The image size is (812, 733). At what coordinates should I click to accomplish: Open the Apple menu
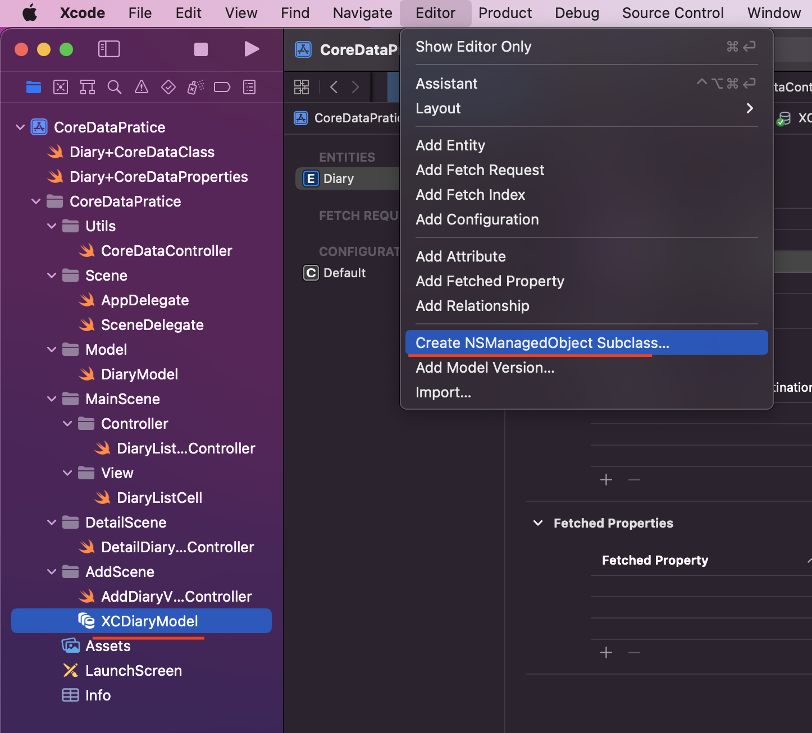coord(30,13)
